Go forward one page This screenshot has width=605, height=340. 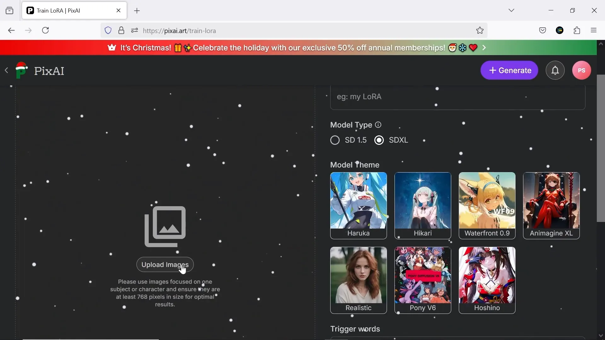[29, 31]
